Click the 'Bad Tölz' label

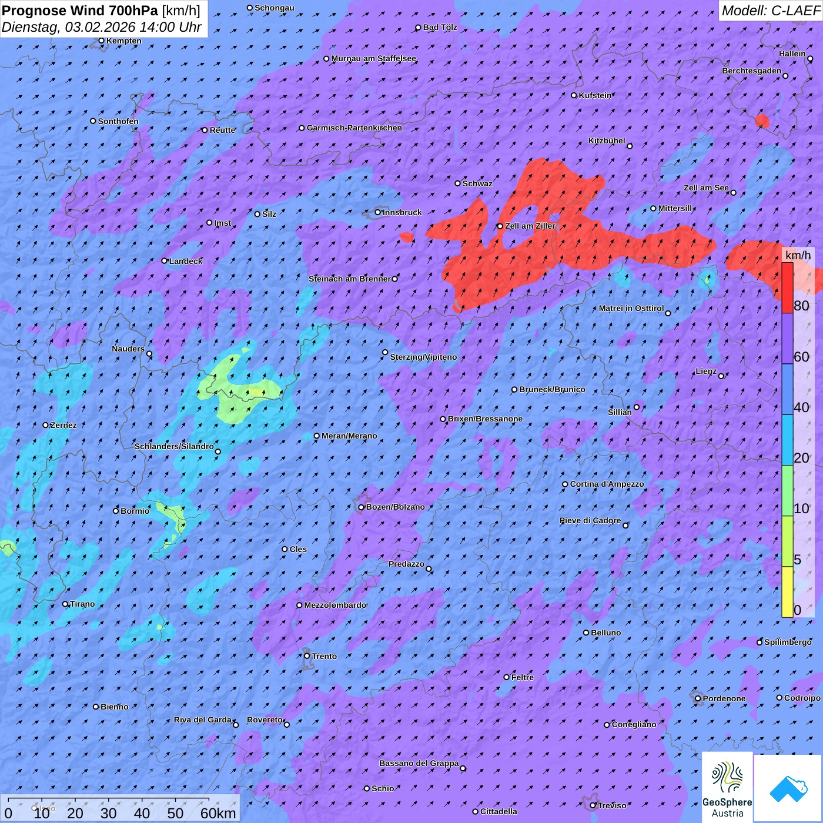pos(440,27)
